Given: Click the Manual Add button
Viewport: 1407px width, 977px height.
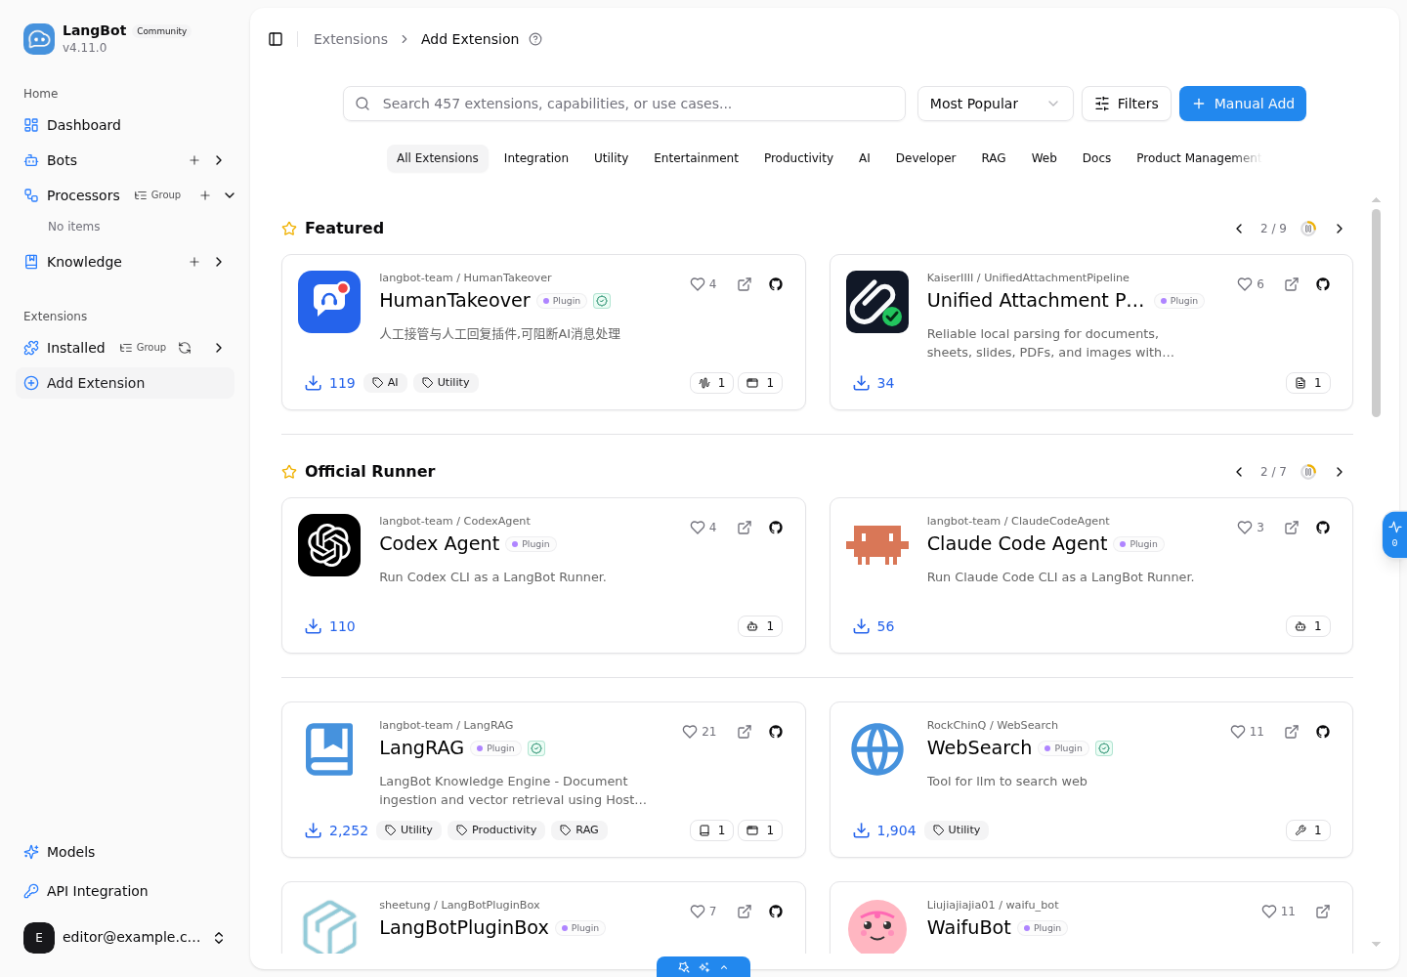Looking at the screenshot, I should [1243, 104].
